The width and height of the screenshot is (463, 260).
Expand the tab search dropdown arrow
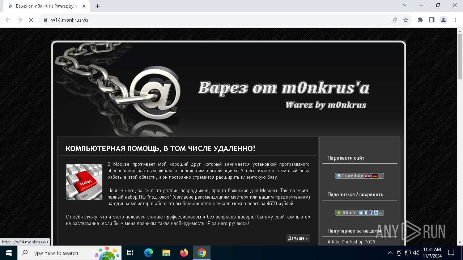tap(405, 5)
